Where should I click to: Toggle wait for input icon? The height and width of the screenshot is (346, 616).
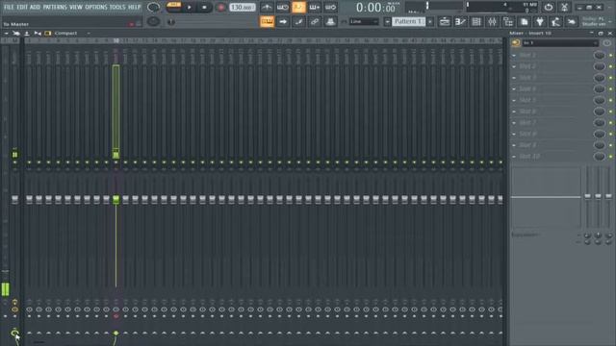point(282,7)
